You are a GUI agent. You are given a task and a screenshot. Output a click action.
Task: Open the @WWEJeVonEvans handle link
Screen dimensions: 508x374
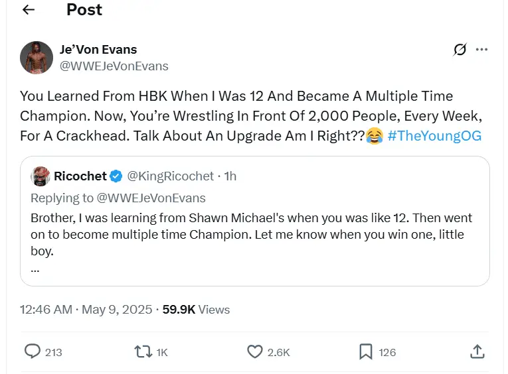(114, 66)
